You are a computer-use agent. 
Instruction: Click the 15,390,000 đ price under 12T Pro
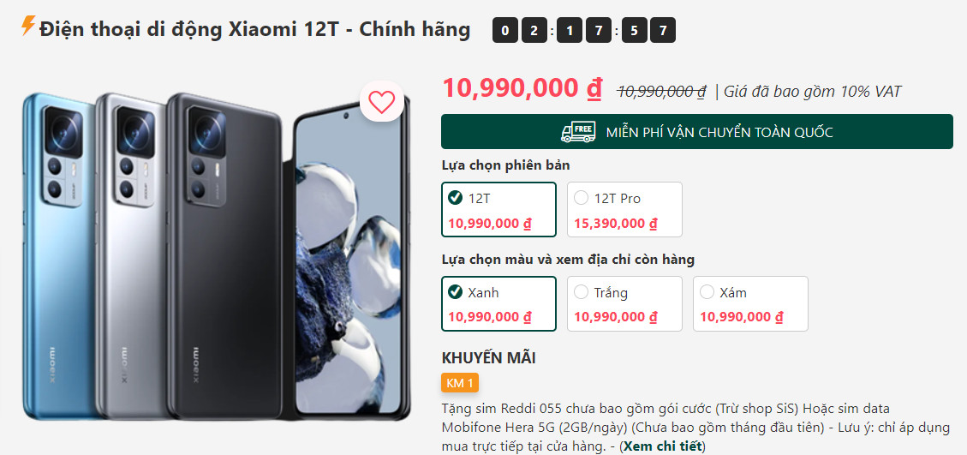click(616, 223)
